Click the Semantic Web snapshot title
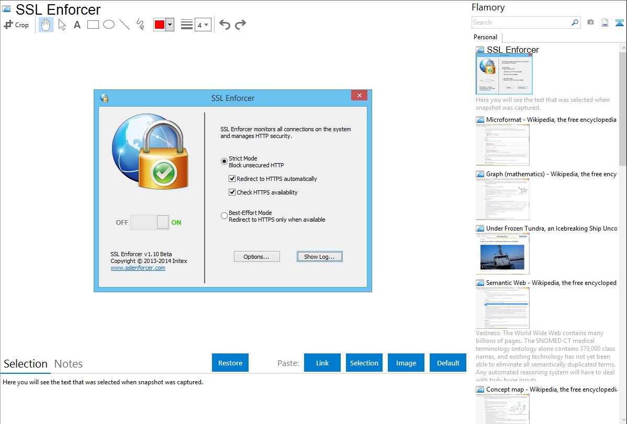The image size is (627, 424). 551,282
